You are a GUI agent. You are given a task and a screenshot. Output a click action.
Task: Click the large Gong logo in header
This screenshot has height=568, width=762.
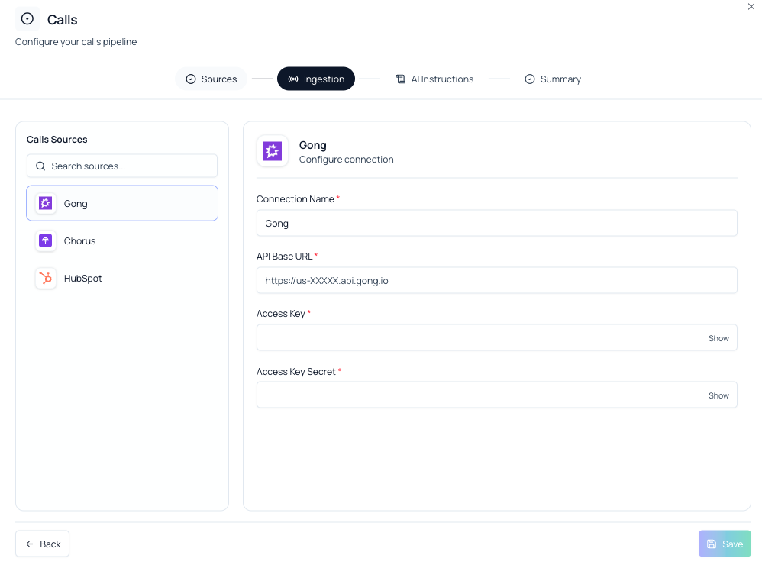[x=273, y=151]
